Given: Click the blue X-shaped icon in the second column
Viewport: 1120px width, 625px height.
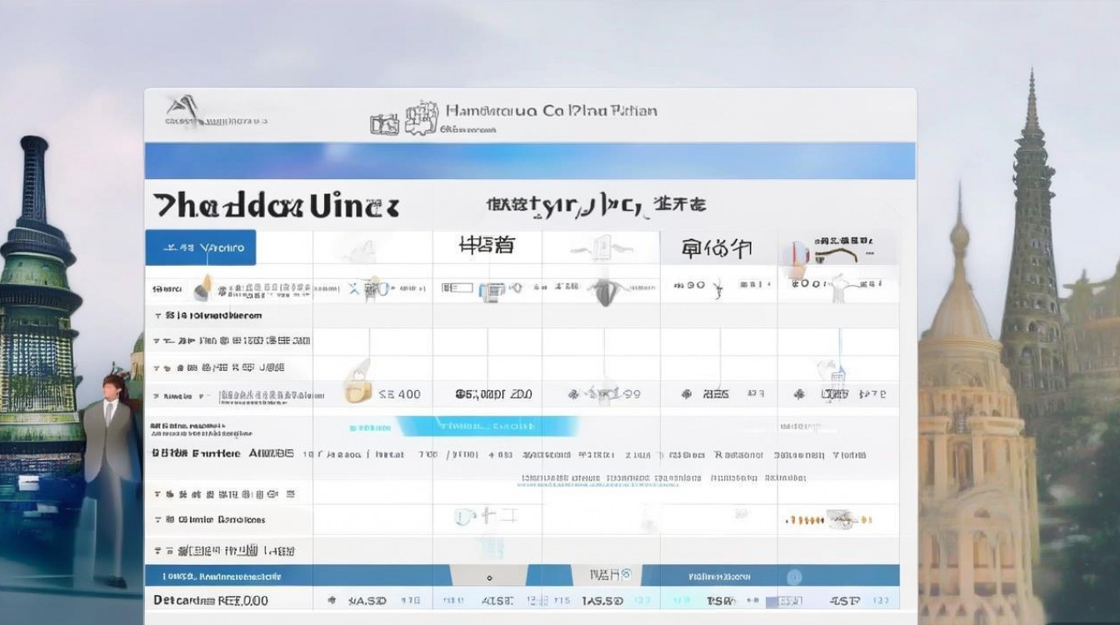Looking at the screenshot, I should click(x=355, y=288).
